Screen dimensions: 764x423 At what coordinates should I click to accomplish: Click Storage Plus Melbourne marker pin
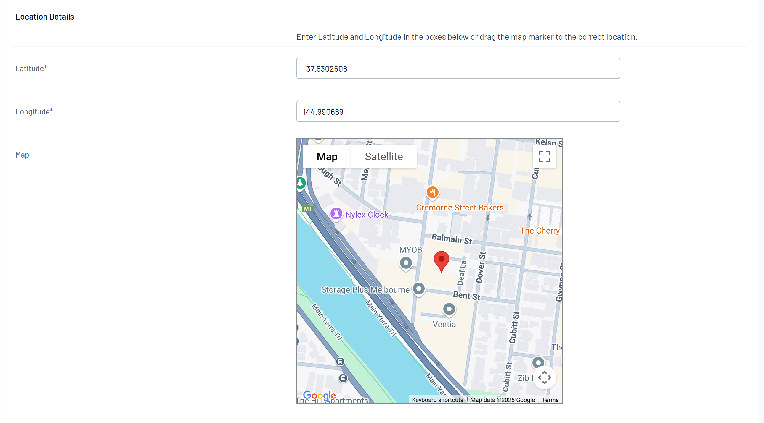418,289
